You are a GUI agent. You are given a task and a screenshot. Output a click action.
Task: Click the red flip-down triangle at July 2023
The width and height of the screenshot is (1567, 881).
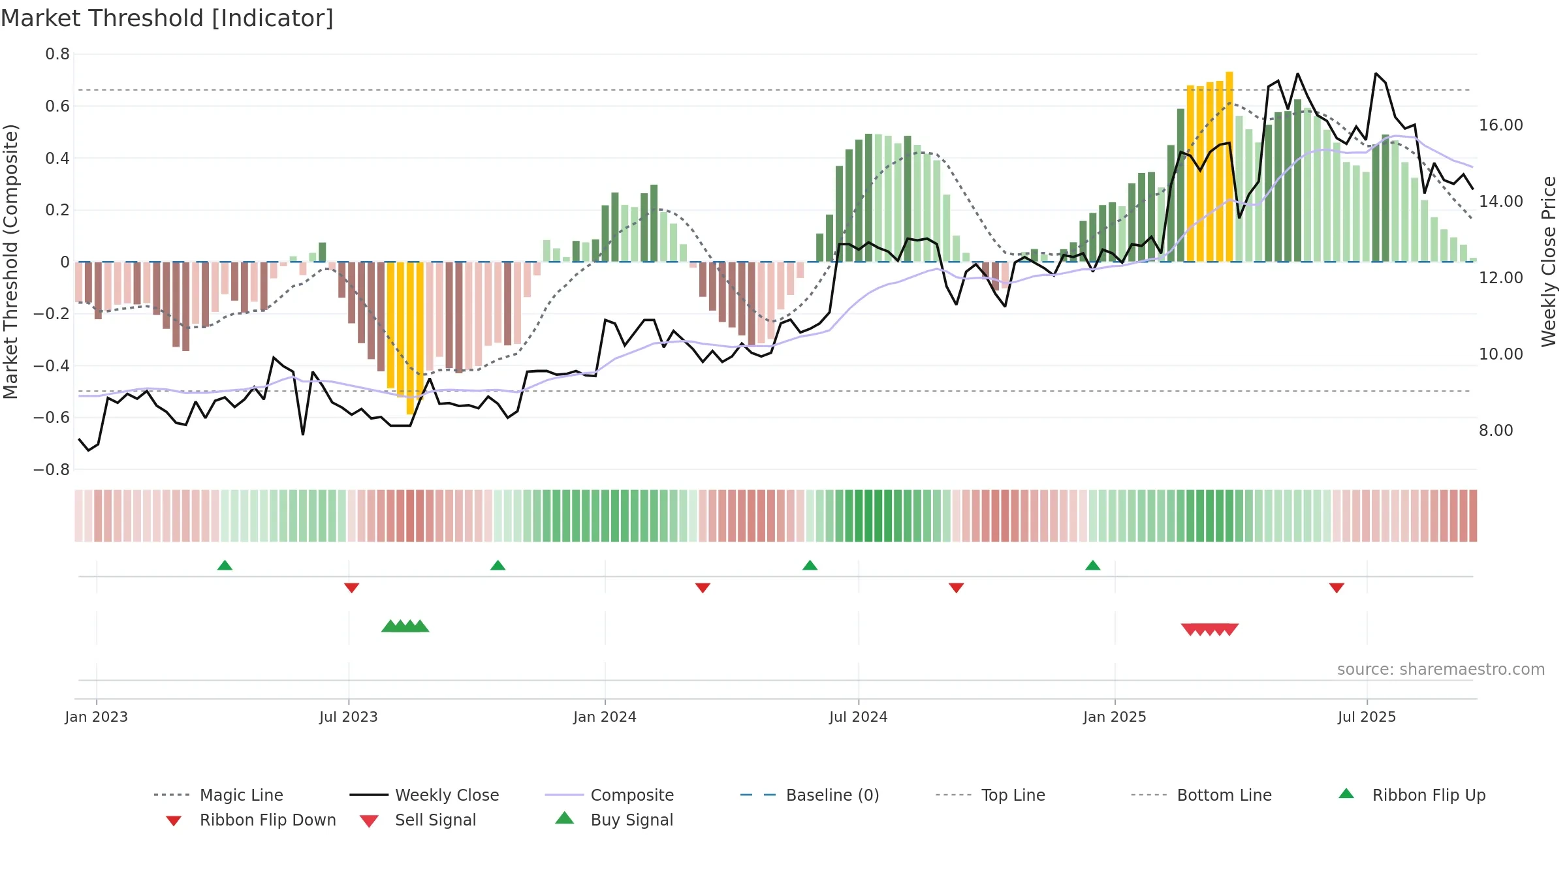point(351,588)
